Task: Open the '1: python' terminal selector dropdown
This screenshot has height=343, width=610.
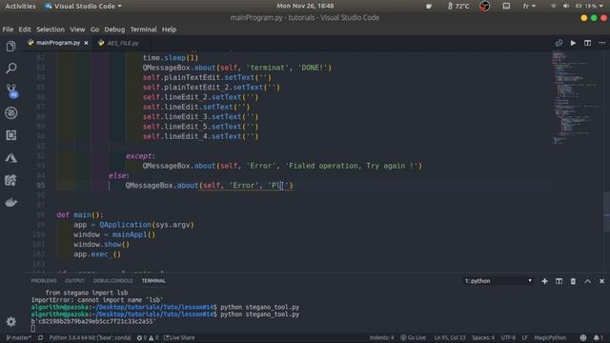Action: pyautogui.click(x=498, y=281)
